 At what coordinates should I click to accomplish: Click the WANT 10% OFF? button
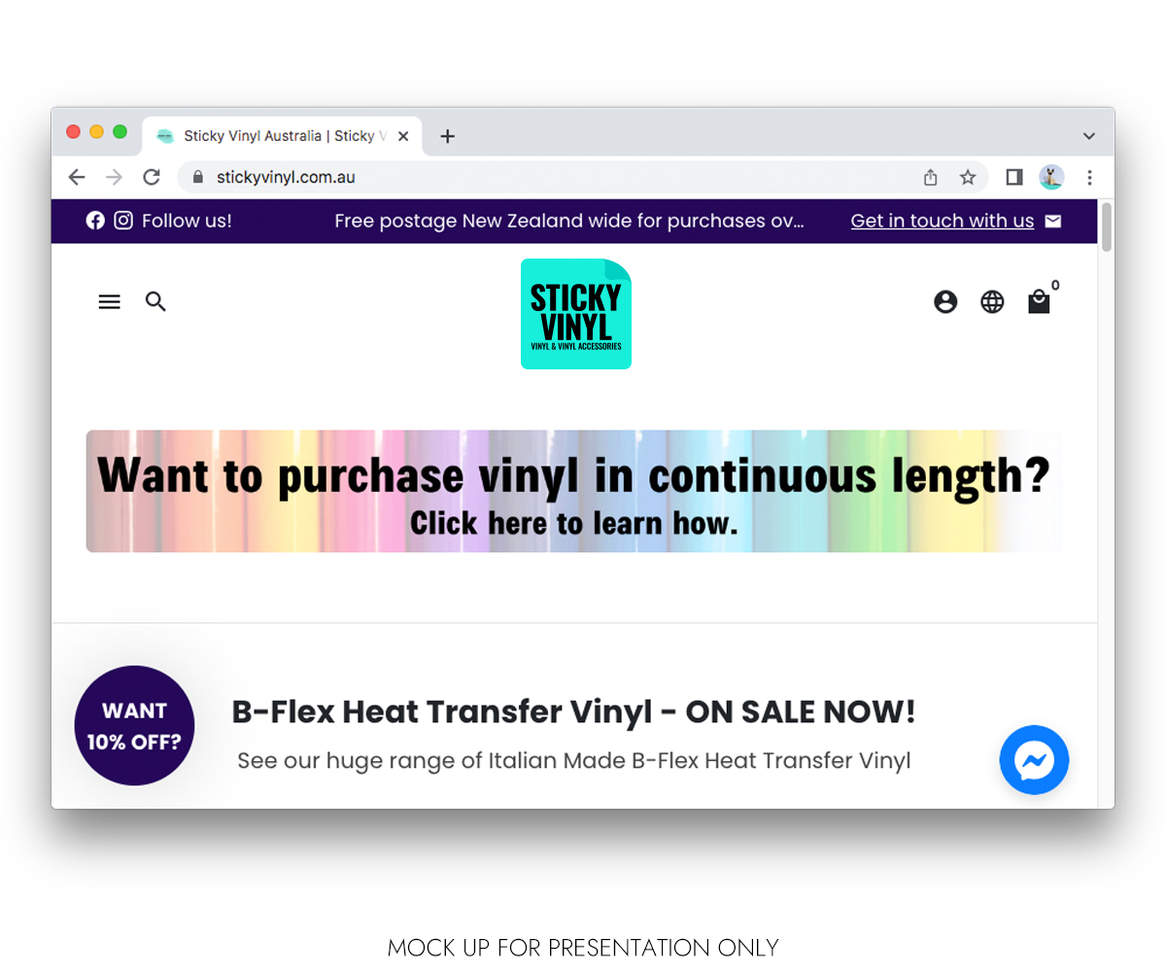coord(134,726)
